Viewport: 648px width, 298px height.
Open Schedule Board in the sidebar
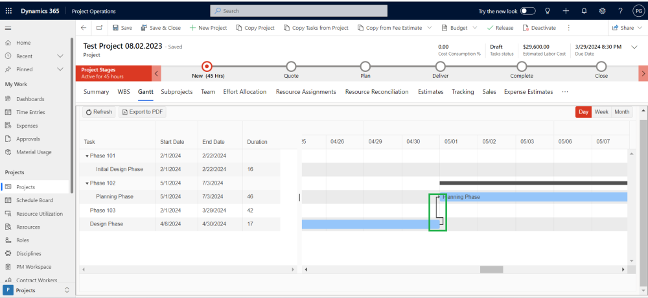tap(35, 200)
